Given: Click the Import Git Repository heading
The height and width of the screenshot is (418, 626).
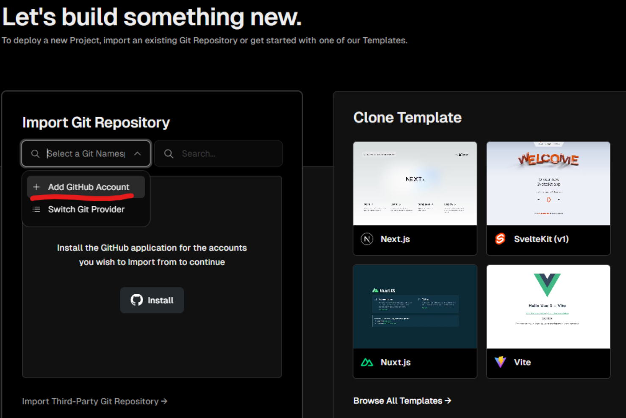Looking at the screenshot, I should 96,123.
